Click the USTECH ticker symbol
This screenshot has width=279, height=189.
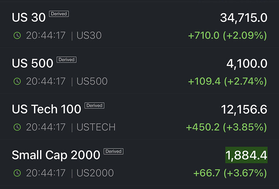point(96,127)
